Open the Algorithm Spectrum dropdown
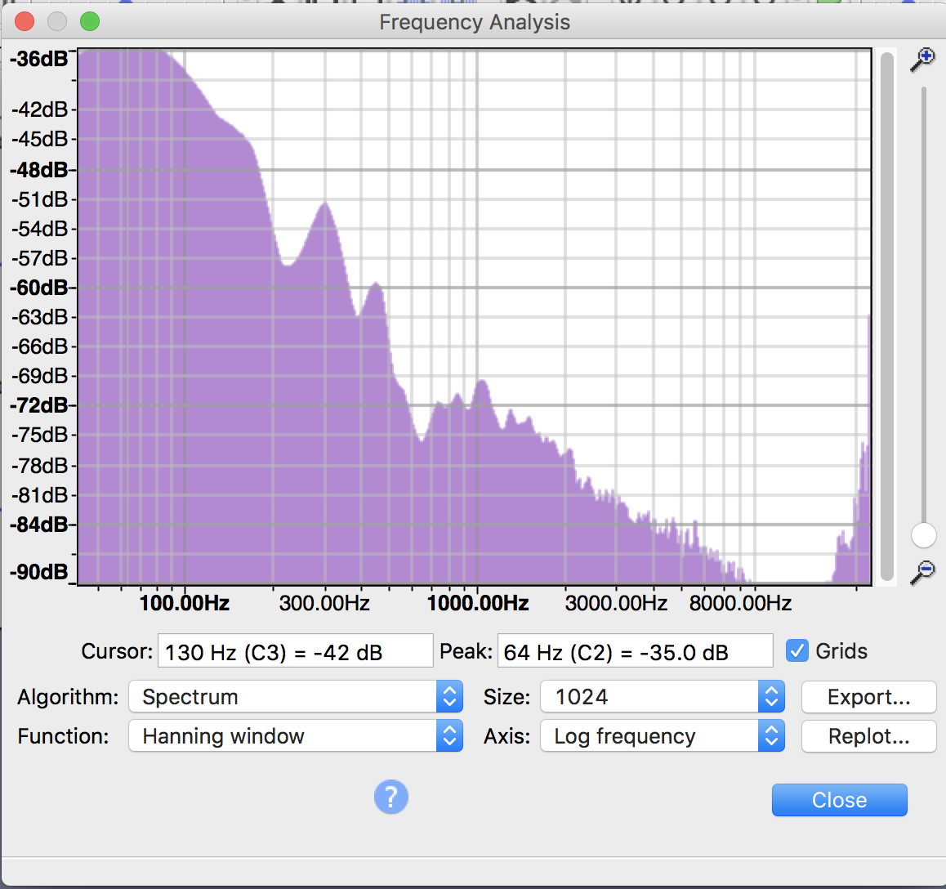 click(296, 697)
